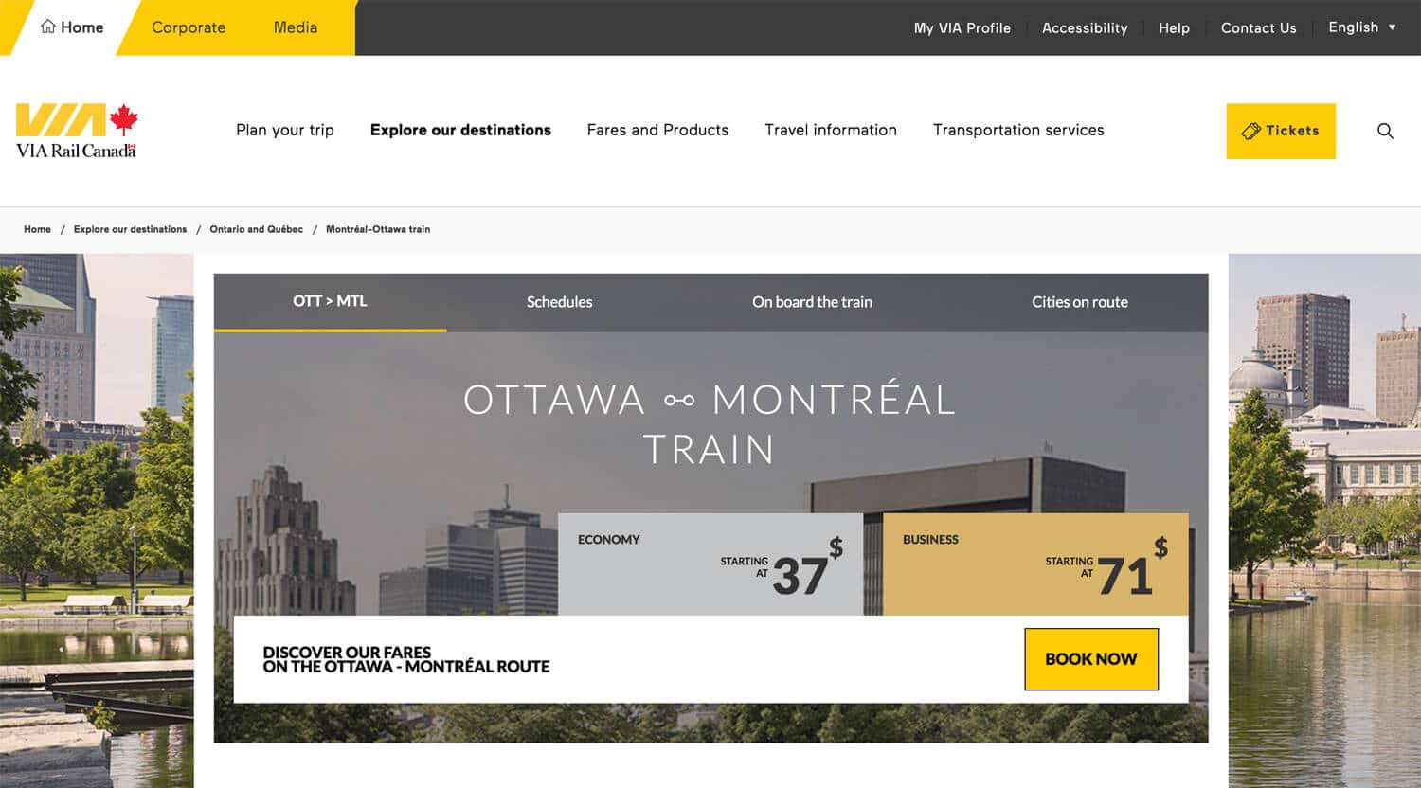Select the Economy fare card

pyautogui.click(x=710, y=564)
